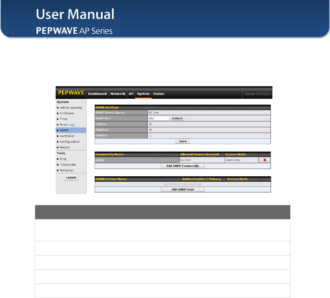Click the Authentication / Privacy column header
The image size is (330, 298).
pyautogui.click(x=204, y=179)
